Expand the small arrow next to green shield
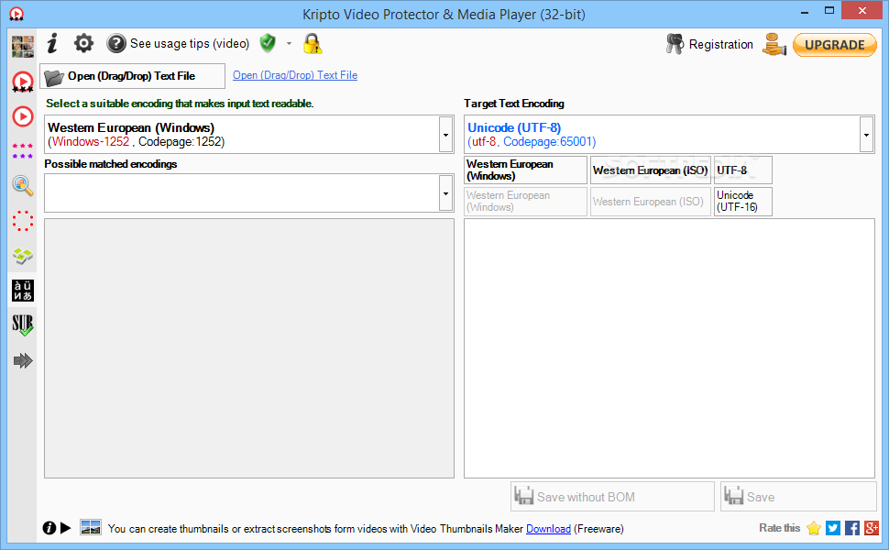889x550 pixels. 289,44
